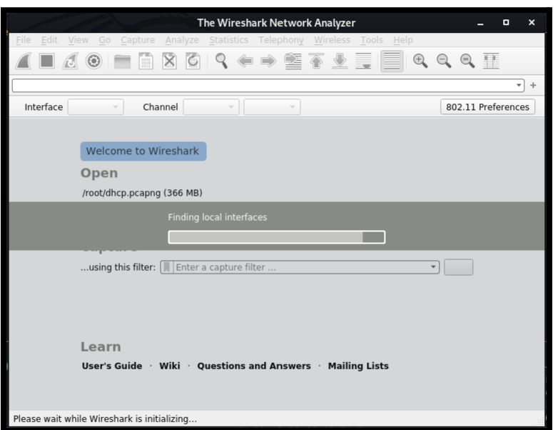Save this capture file icon
Viewport: 558px width, 430px height.
(x=146, y=61)
